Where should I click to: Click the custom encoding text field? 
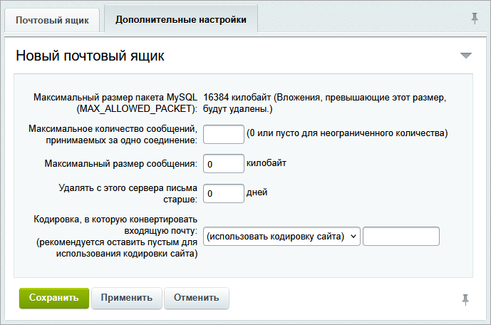click(400, 237)
